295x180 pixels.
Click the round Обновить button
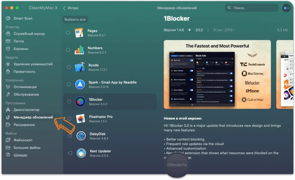[177, 165]
